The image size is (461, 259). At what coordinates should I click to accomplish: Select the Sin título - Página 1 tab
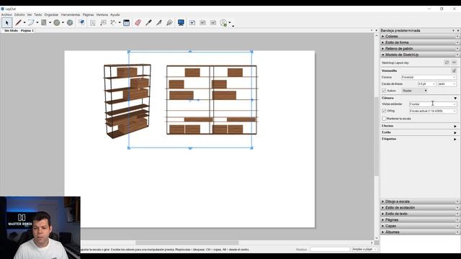tap(19, 30)
